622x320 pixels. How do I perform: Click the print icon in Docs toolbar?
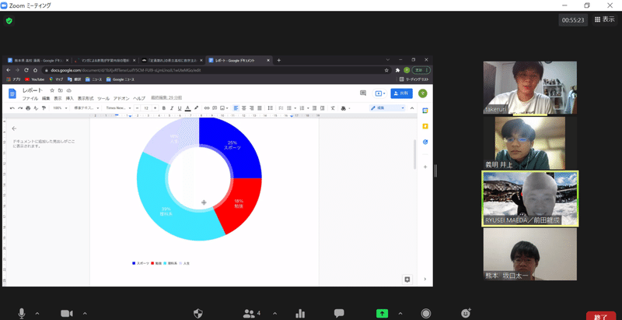pyautogui.click(x=28, y=108)
